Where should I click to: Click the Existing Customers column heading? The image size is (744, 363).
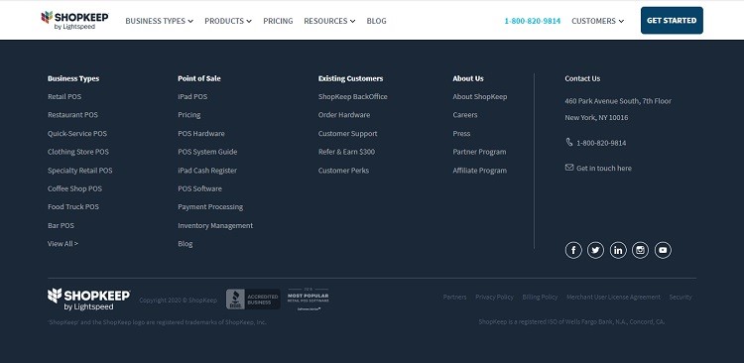(350, 78)
